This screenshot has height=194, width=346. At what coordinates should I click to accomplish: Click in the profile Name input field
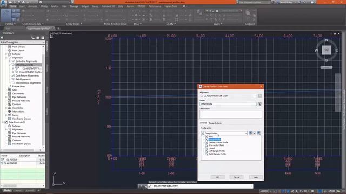pyautogui.click(x=228, y=104)
